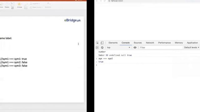200x112 pixels.
Task: Click the eBridge.pk logo on slide
Action: (72, 20)
